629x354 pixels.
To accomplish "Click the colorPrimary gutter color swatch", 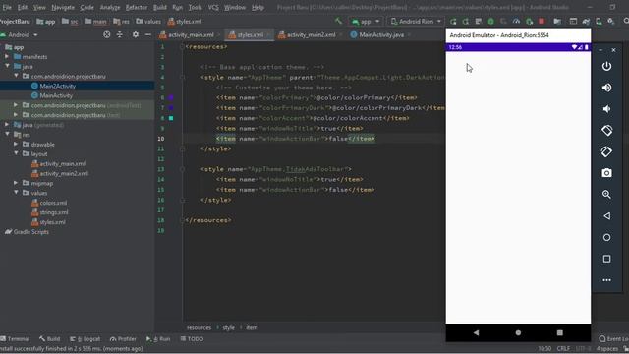I will (171, 97).
